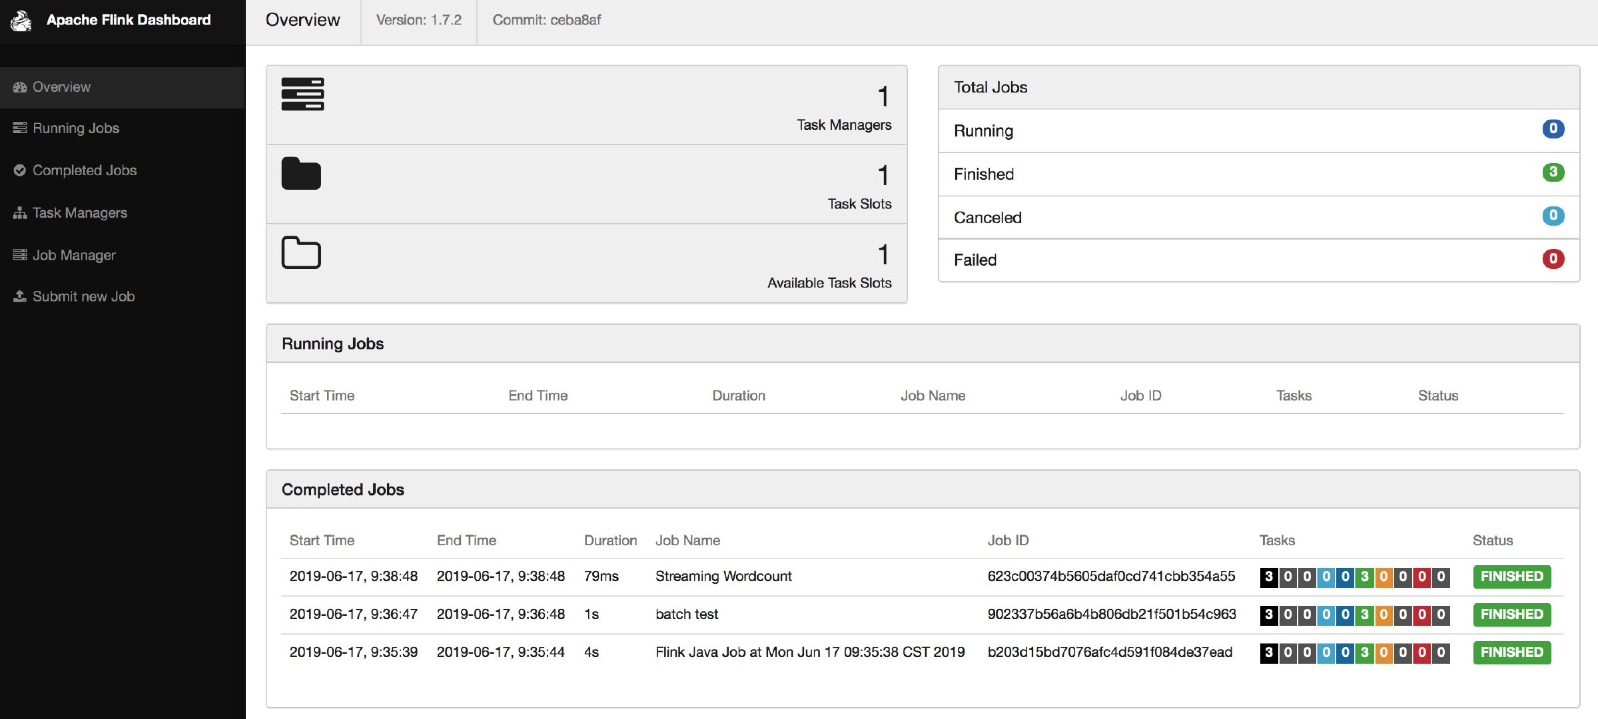Click the Available Task Slots outline folder icon
1598x719 pixels.
(x=301, y=253)
